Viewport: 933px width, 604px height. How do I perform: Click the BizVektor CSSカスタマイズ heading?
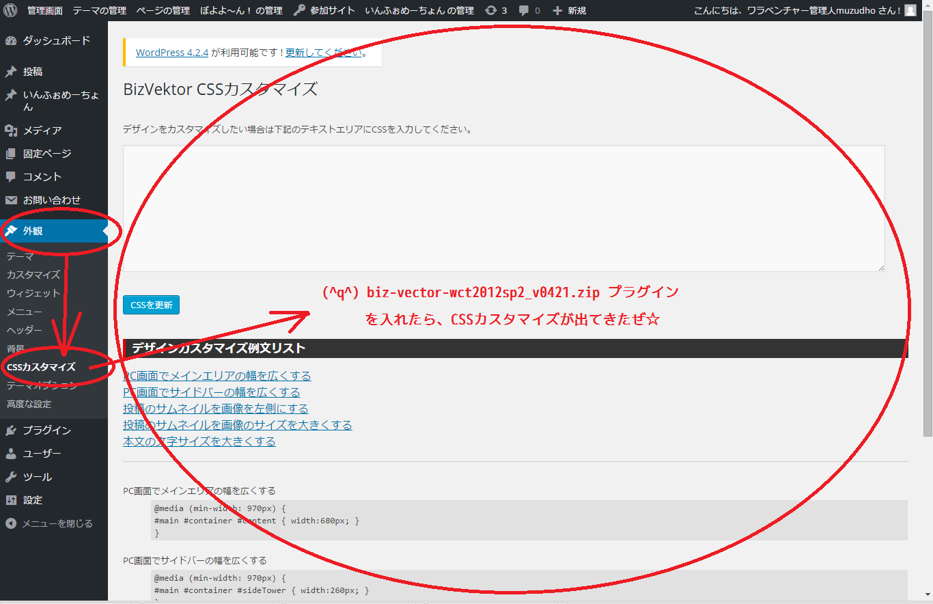coord(220,90)
